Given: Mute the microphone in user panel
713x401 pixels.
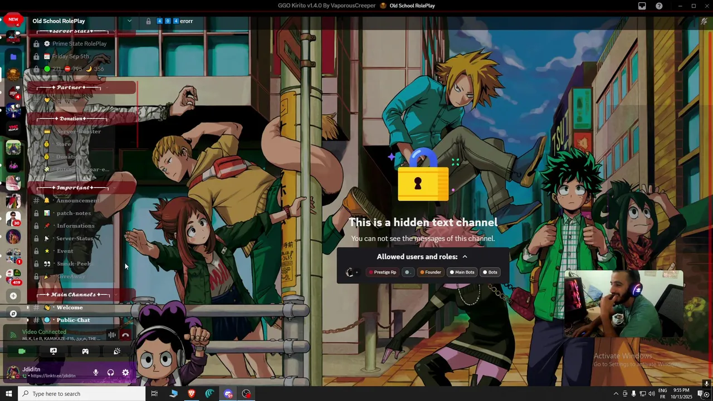Looking at the screenshot, I should click(x=96, y=373).
